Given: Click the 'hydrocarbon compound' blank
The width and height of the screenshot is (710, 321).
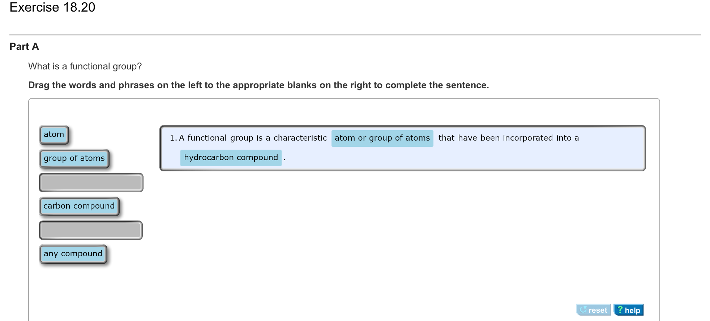Looking at the screenshot, I should (x=231, y=158).
